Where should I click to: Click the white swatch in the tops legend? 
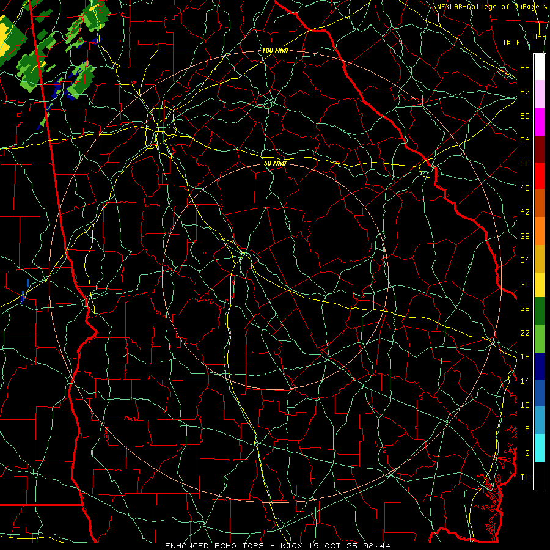click(540, 67)
